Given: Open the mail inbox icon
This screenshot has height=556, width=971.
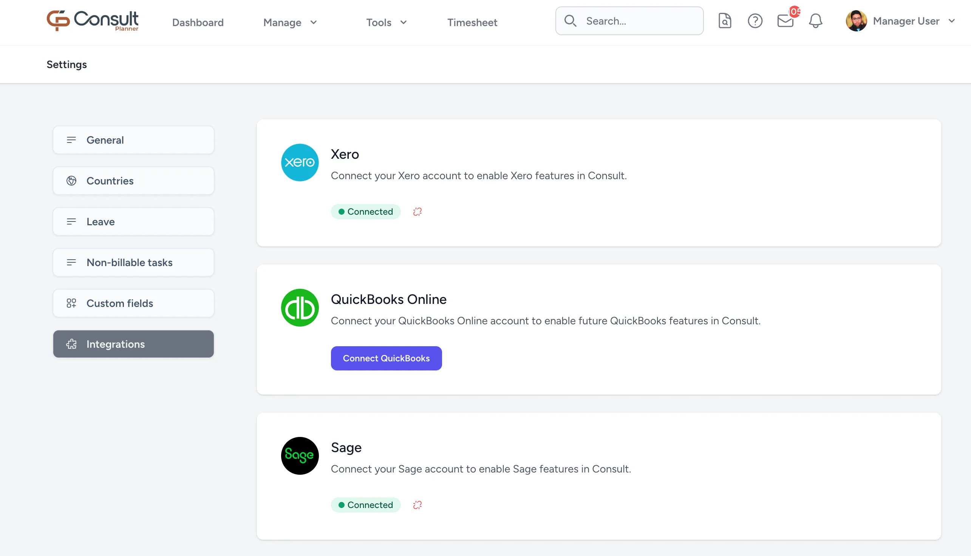Looking at the screenshot, I should pos(785,21).
